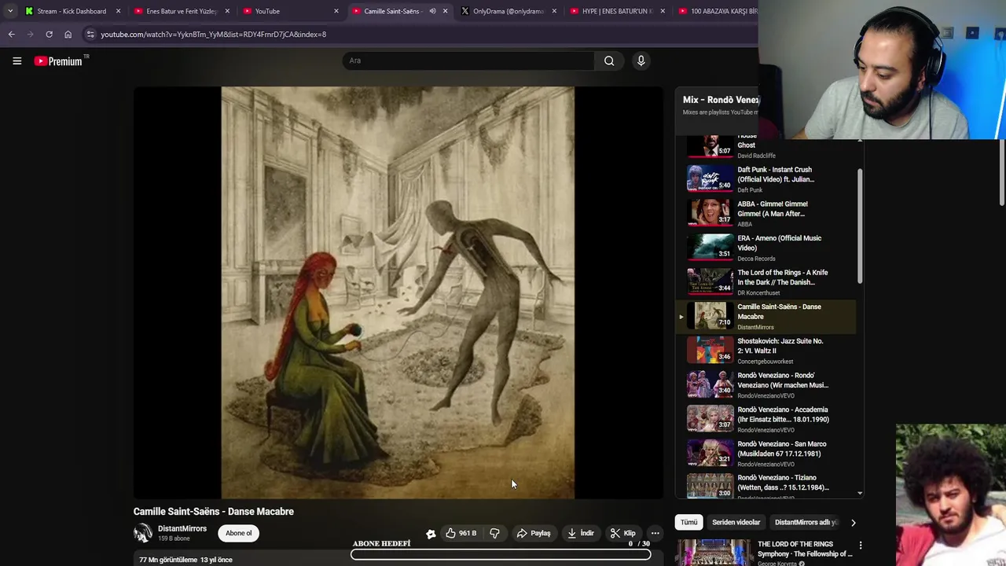Select the DistantMirrors adlı filter chip
The image size is (1006, 566).
[806, 522]
